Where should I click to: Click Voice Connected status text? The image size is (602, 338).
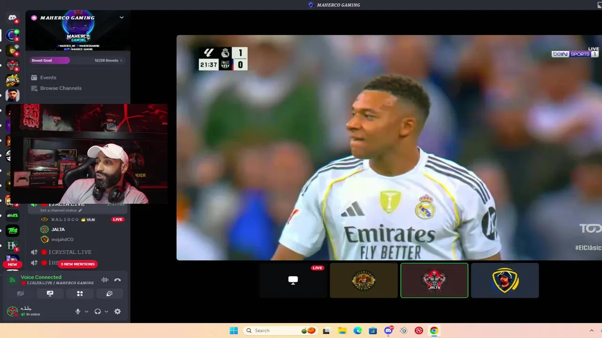click(x=41, y=277)
